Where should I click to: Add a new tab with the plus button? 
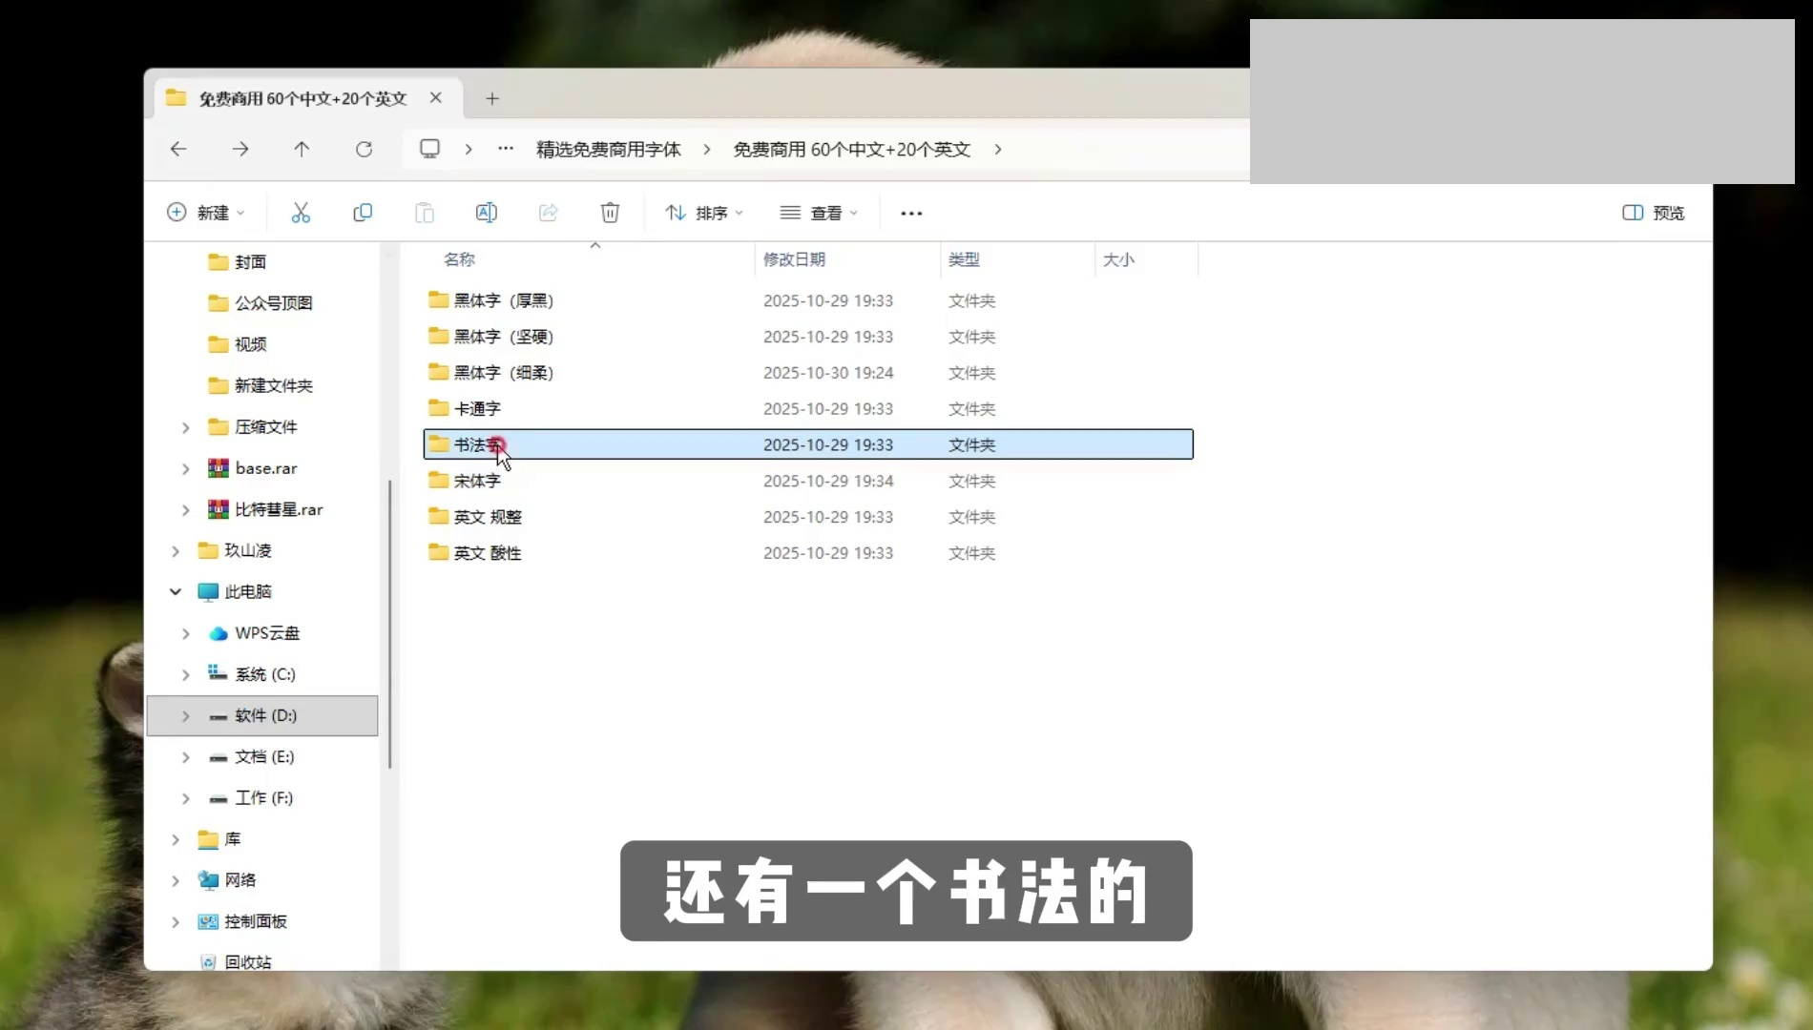tap(492, 98)
